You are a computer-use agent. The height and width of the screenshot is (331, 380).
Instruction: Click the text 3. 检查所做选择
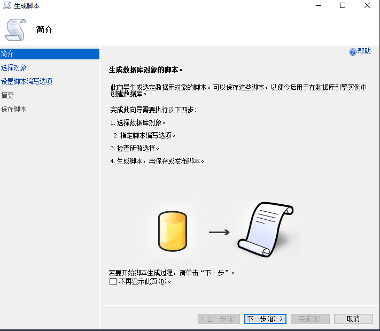point(135,148)
